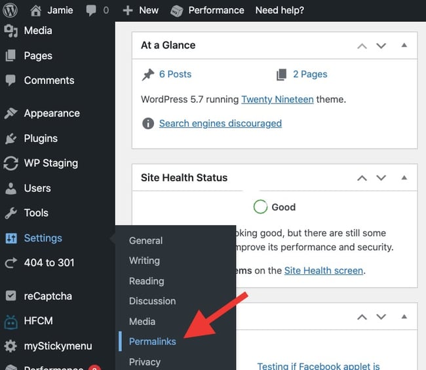Select the Users icon in sidebar

[10, 189]
